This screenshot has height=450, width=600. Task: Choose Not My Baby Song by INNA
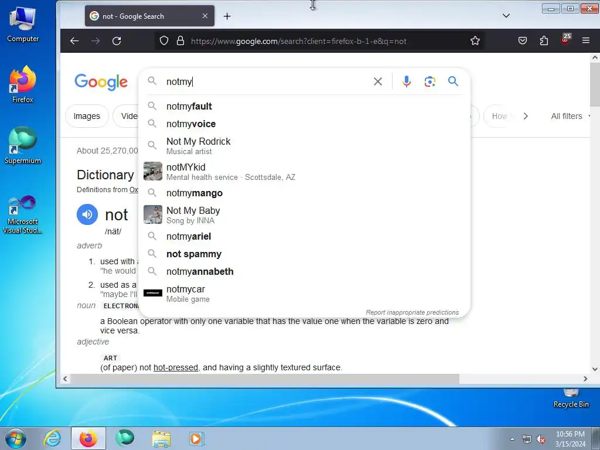coord(304,214)
